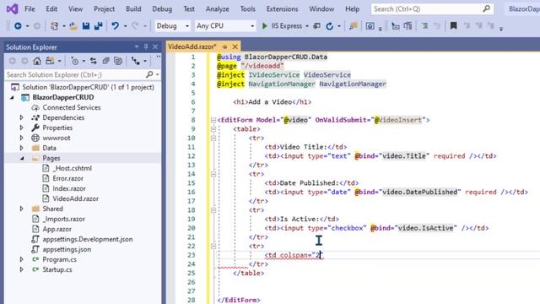540x304 pixels.
Task: Toggle bookmark using the bookmark icon
Action: point(454,26)
